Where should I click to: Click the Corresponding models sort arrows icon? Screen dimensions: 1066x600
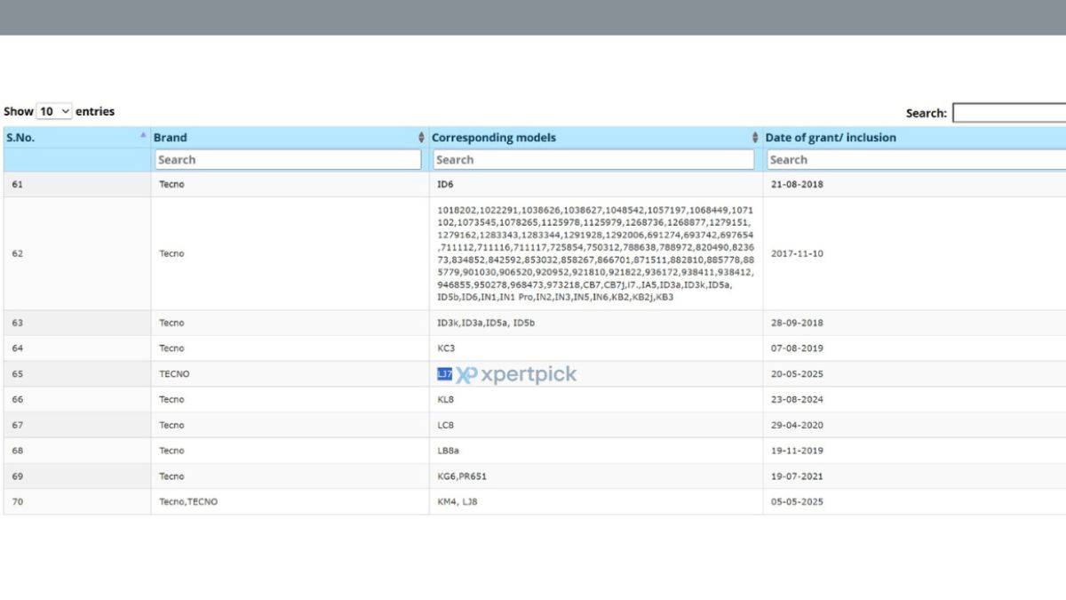click(755, 138)
